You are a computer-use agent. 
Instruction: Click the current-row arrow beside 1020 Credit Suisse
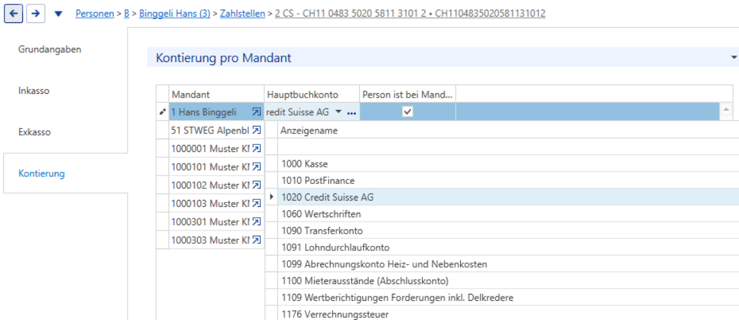(x=271, y=197)
